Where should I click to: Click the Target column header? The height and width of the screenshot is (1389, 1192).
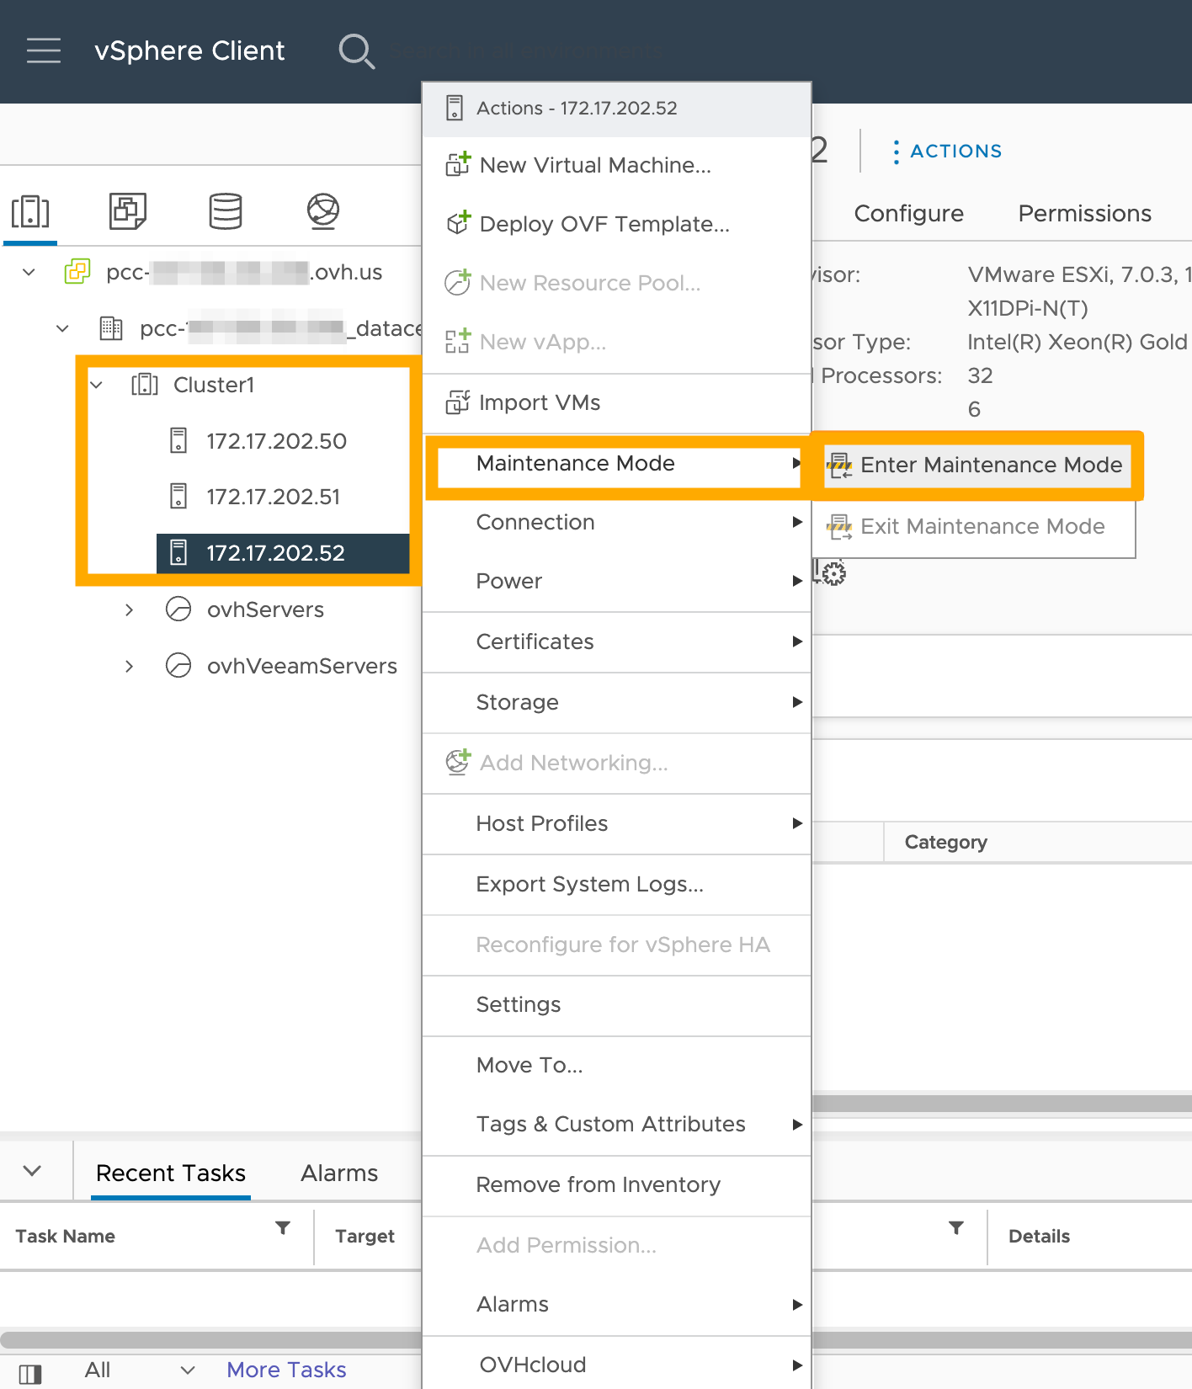click(365, 1236)
